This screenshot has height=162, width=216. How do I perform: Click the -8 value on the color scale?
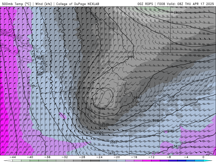(x=169, y=157)
